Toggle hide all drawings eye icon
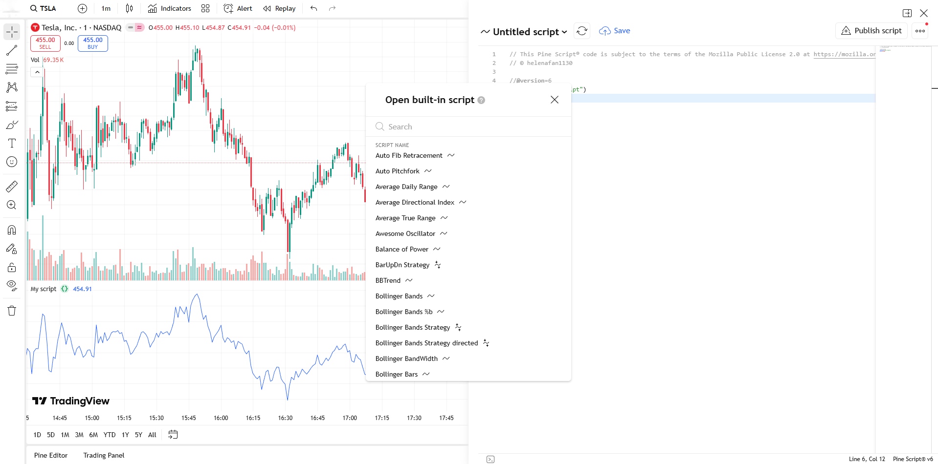Viewport: 938px width, 464px height. pyautogui.click(x=12, y=285)
